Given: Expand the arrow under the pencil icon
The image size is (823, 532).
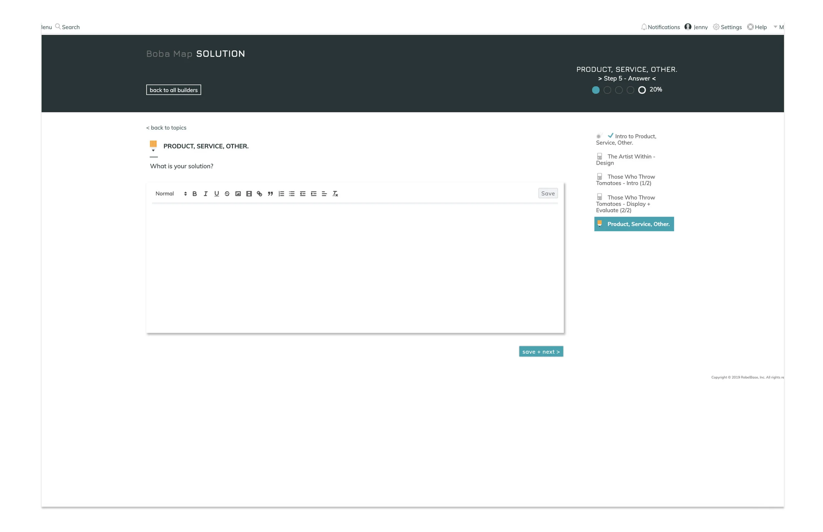Looking at the screenshot, I should (153, 151).
